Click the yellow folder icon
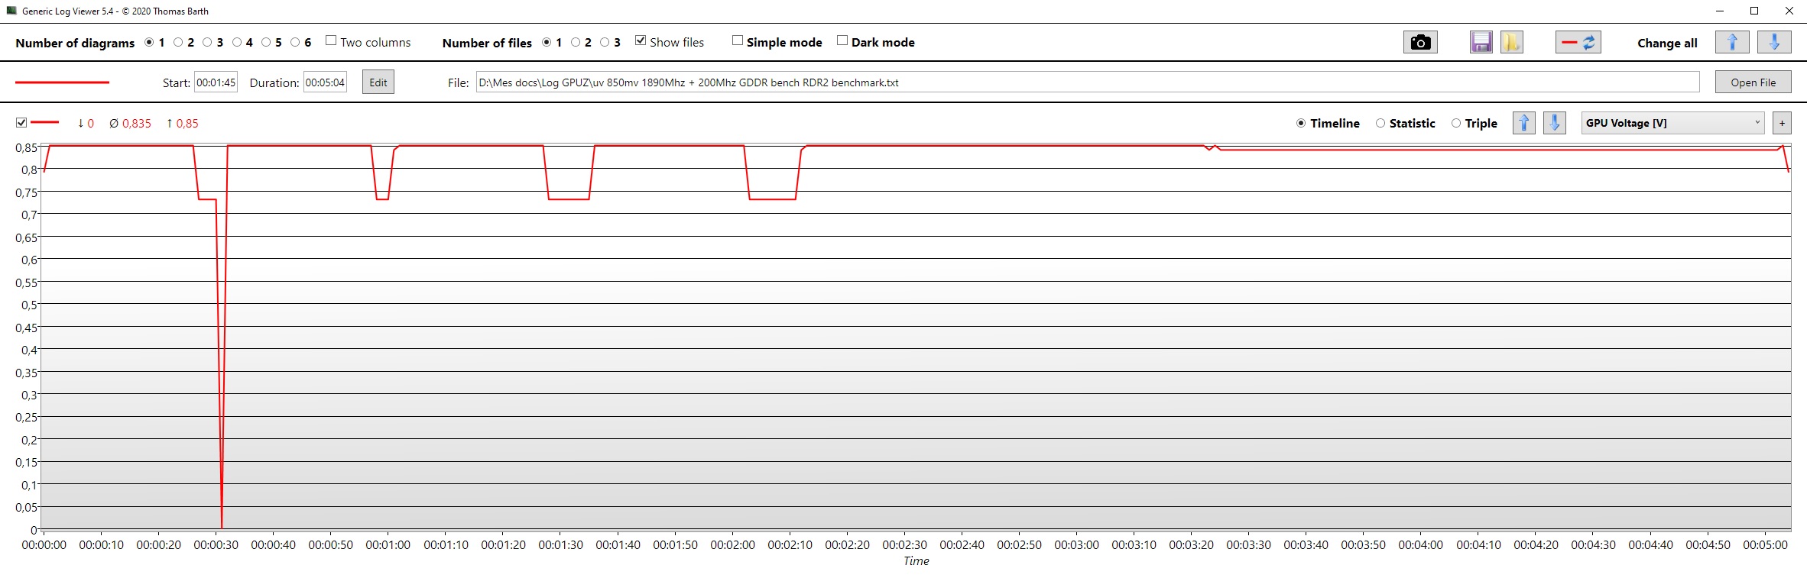Screen dimensions: 1807x578 (x=1511, y=43)
